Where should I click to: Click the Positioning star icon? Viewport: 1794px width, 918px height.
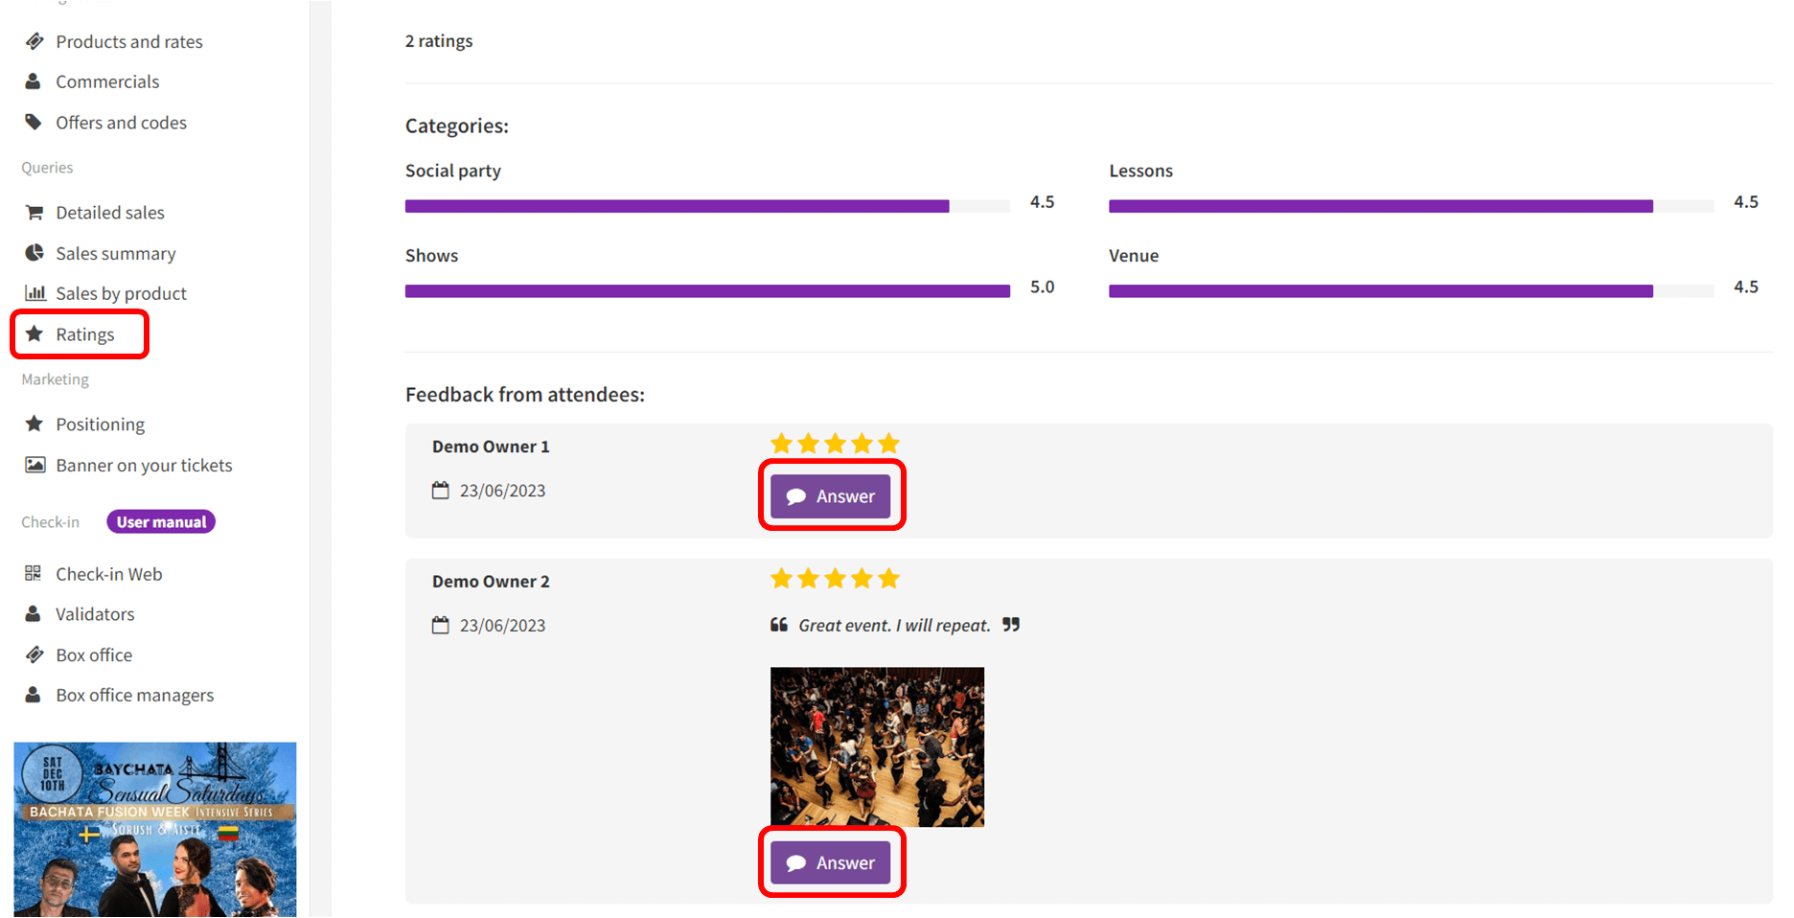(x=34, y=424)
